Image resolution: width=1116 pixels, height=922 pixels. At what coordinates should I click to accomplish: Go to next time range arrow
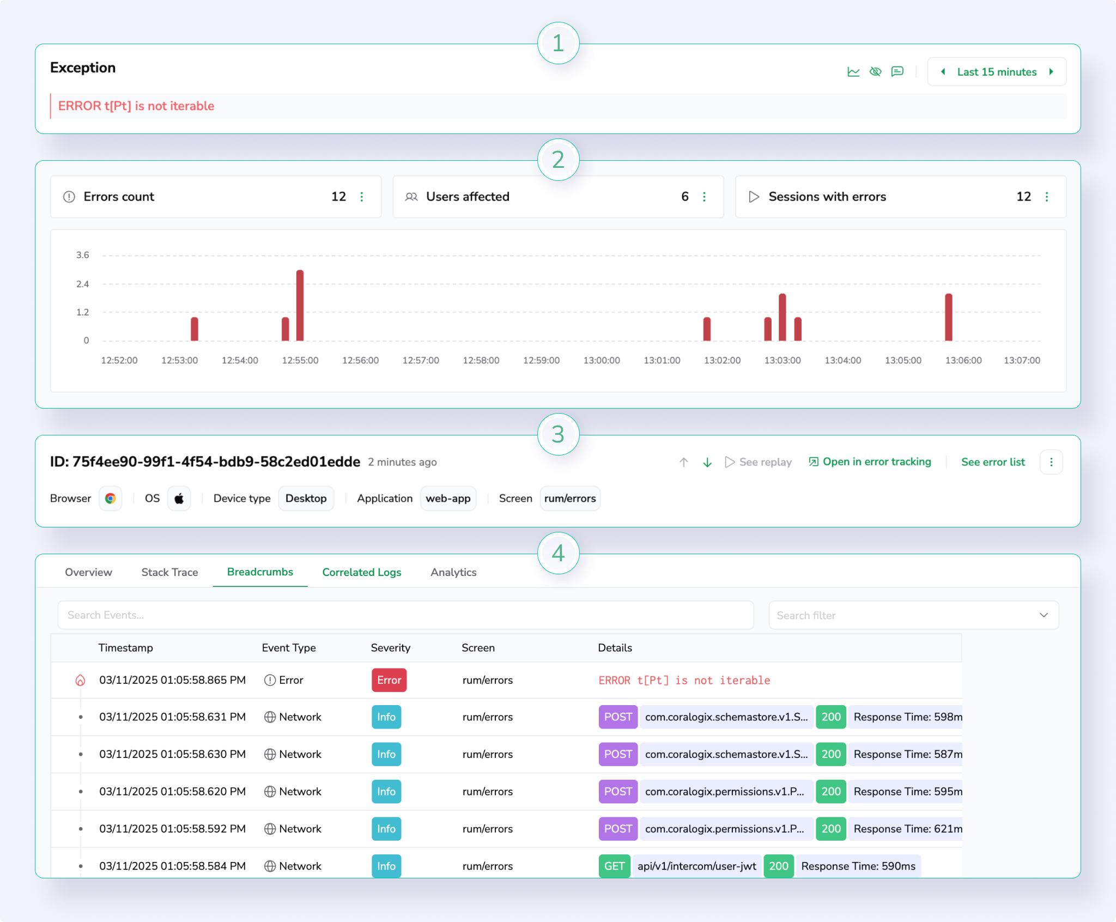click(1051, 72)
